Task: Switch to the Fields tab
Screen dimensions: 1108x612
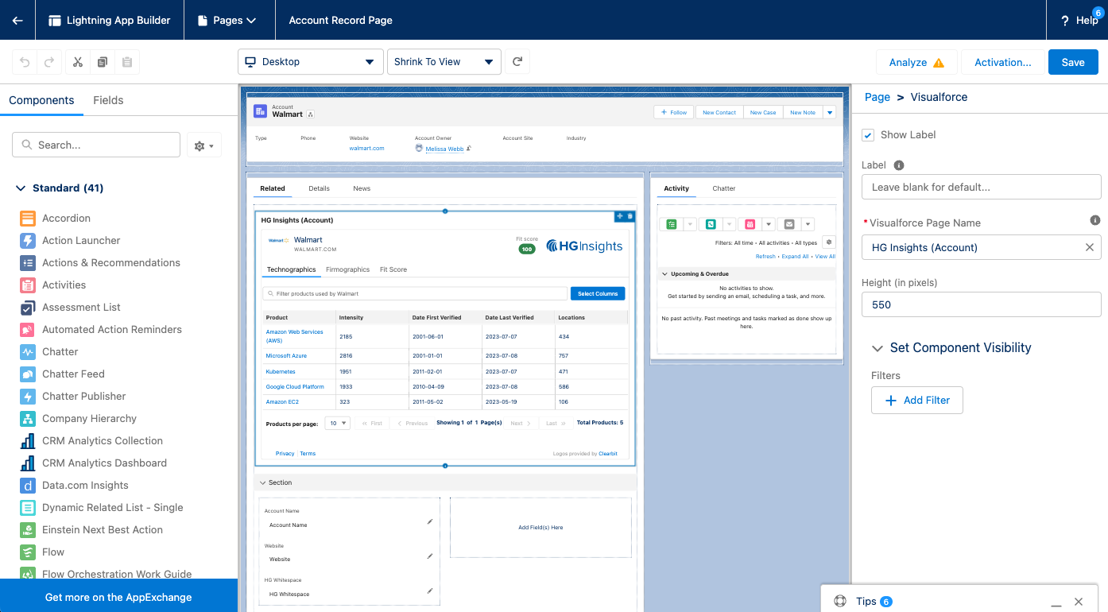Action: click(x=108, y=100)
